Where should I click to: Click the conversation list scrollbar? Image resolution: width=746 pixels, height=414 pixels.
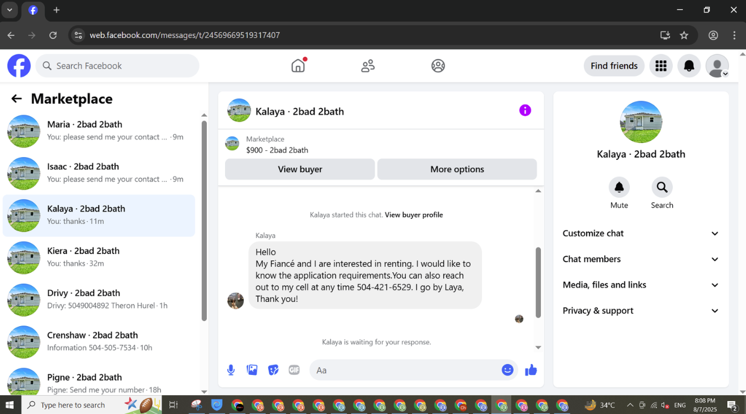[x=204, y=221]
